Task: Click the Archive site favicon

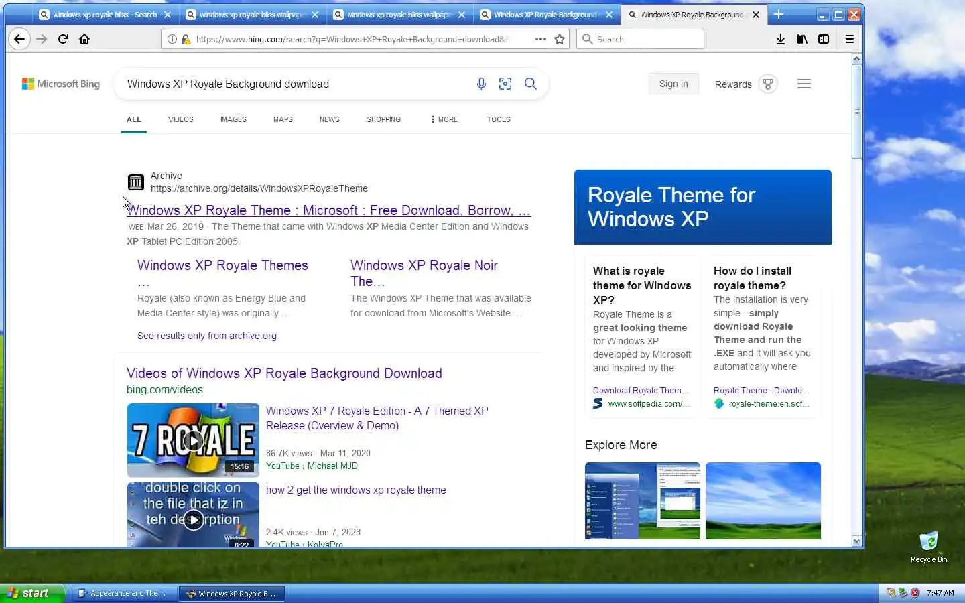Action: [136, 182]
